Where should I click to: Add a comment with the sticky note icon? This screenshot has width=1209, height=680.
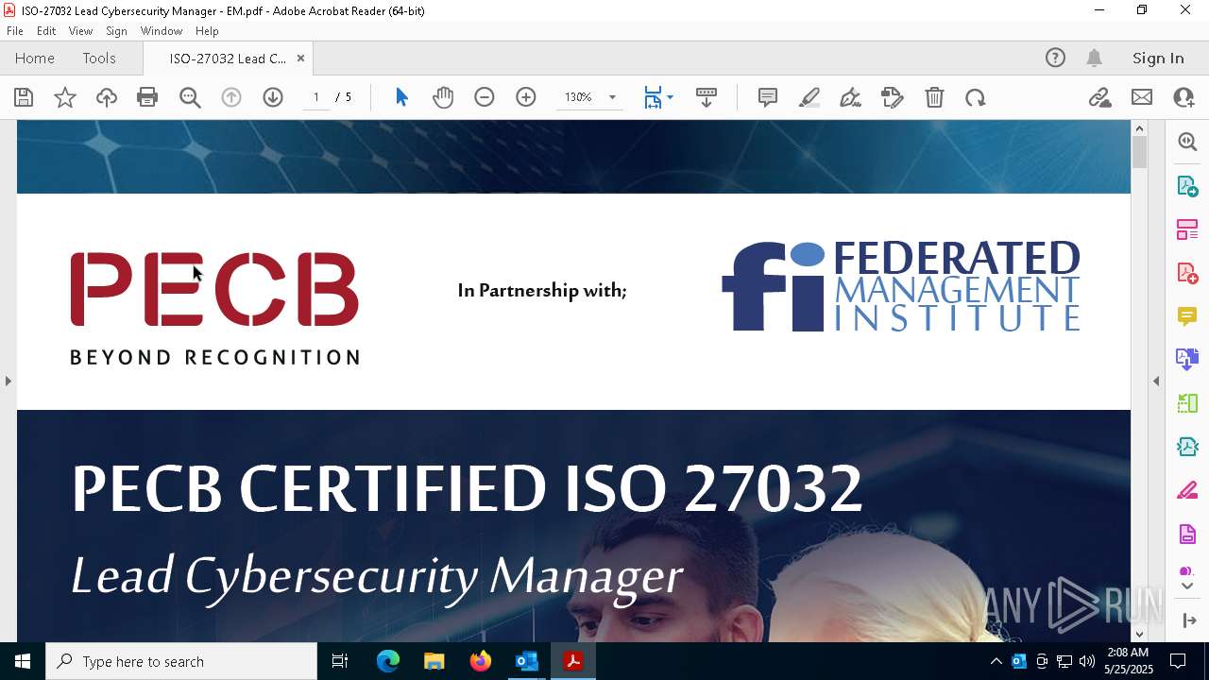pyautogui.click(x=768, y=97)
